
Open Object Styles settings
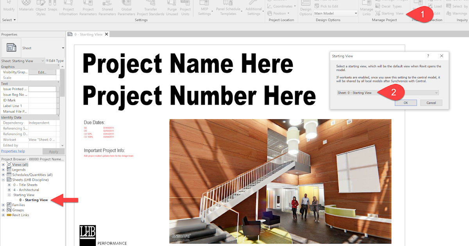tap(41, 8)
